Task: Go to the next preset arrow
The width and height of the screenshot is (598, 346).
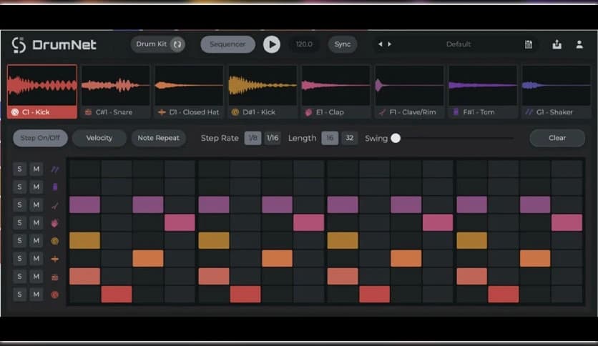Action: [x=389, y=44]
